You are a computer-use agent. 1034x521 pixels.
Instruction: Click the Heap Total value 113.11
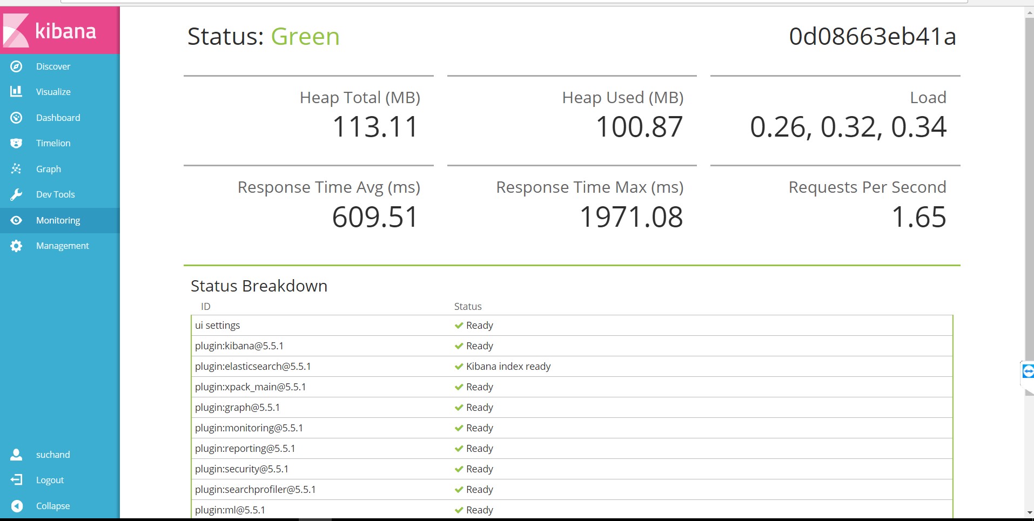click(x=375, y=127)
